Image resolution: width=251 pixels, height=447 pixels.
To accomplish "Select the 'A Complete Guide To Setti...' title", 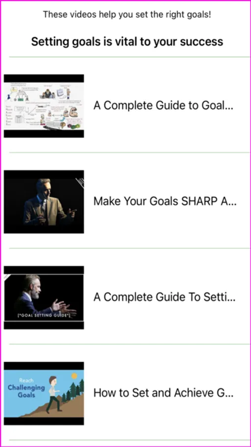I will (164, 298).
